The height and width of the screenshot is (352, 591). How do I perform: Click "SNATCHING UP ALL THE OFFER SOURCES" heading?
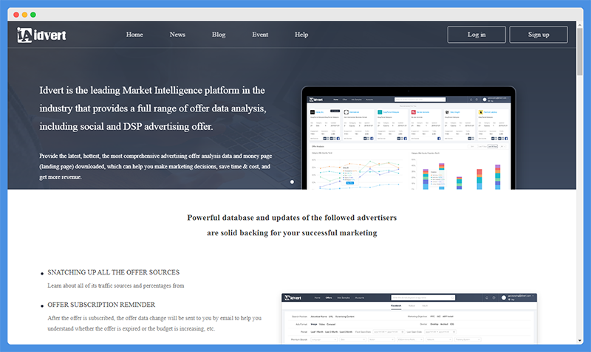114,272
